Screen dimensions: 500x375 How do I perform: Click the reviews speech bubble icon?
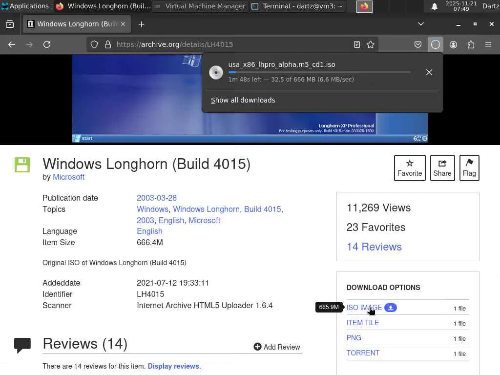(x=22, y=345)
